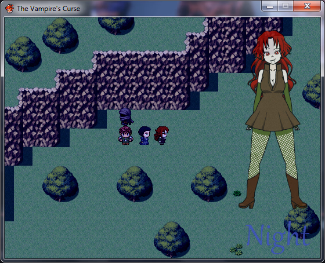Viewport: 325px width, 263px height.
Task: Maximize the game window
Action: [x=285, y=6]
